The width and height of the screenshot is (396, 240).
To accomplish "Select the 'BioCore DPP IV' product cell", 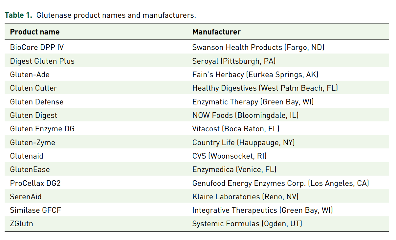I will tap(37, 47).
